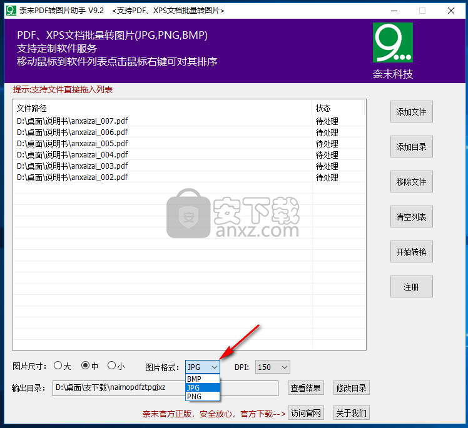Select the anxaizai_002.pdf row

(x=189, y=177)
